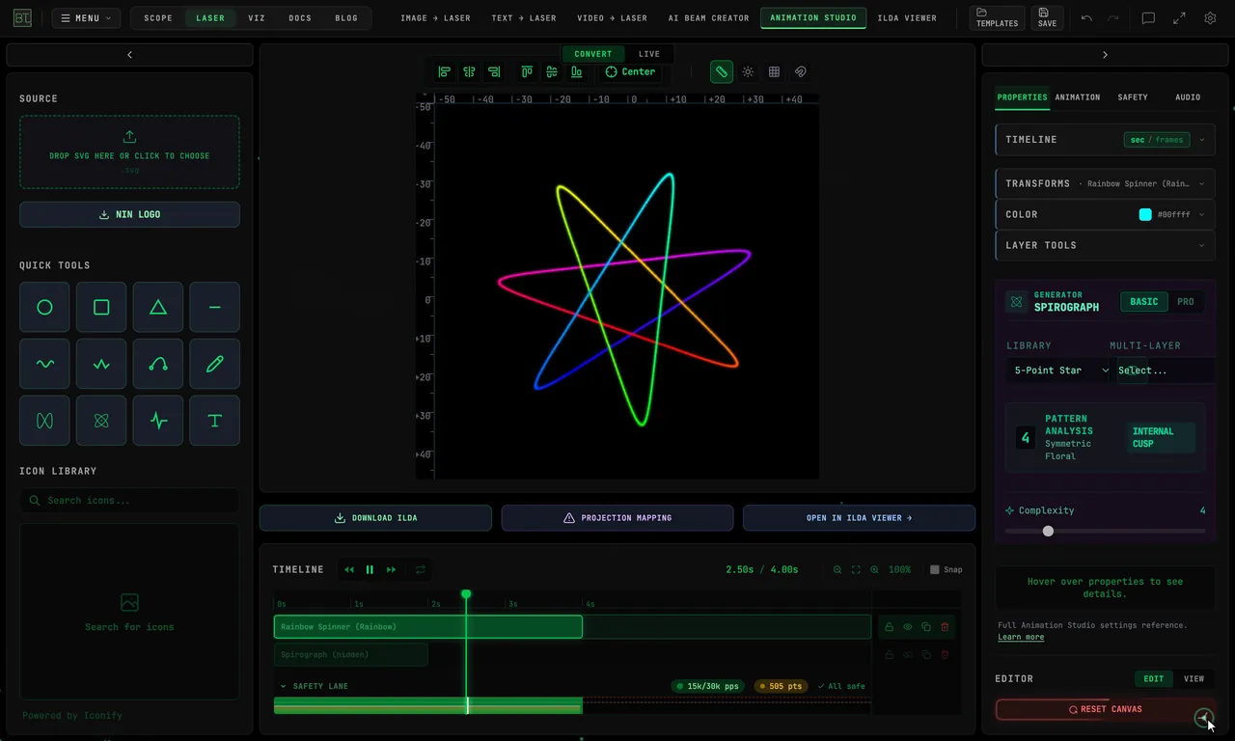Image resolution: width=1235 pixels, height=741 pixels.
Task: Select the sine wave quick tool
Action: pyautogui.click(x=44, y=364)
